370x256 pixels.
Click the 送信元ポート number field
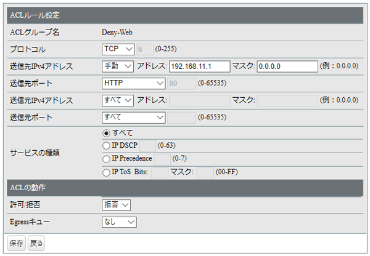(181, 116)
